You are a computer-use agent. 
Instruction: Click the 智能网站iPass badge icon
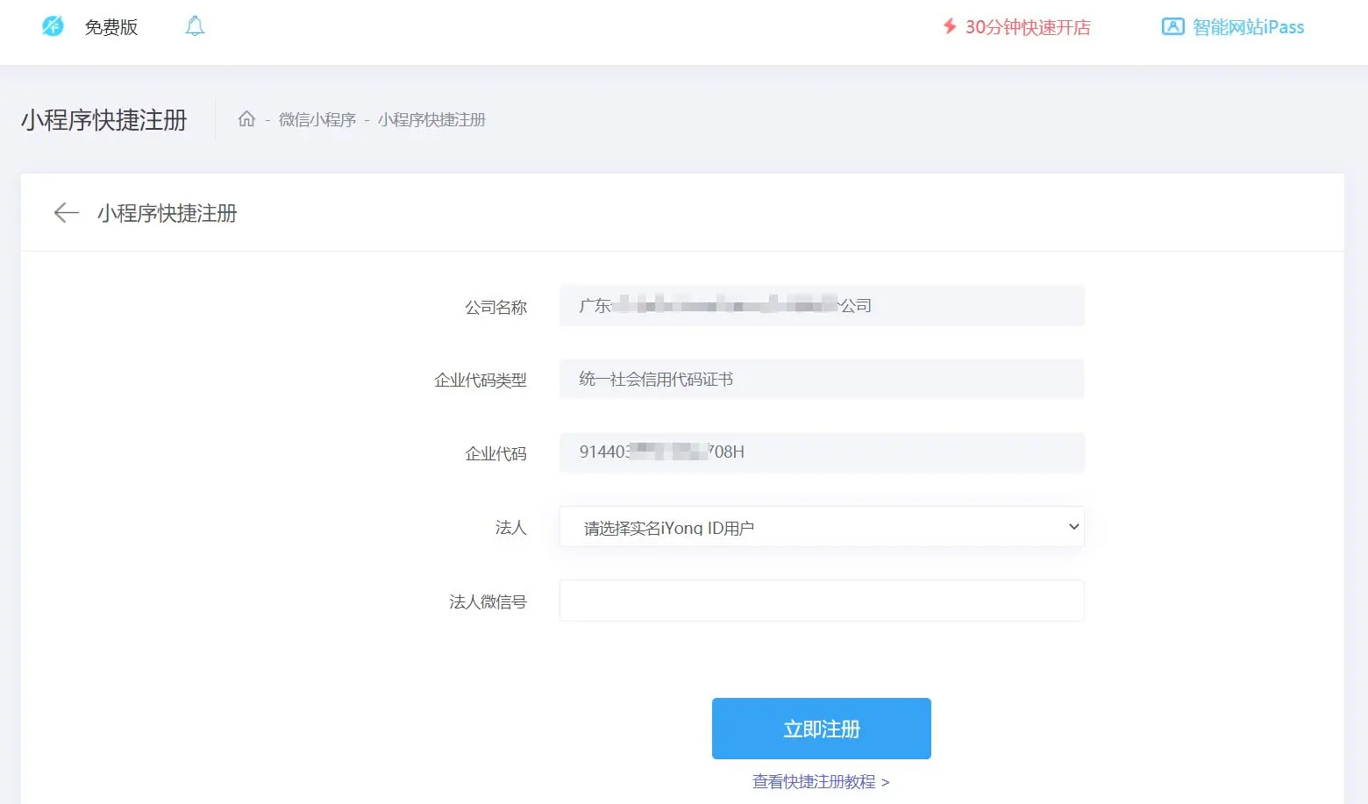1172,26
